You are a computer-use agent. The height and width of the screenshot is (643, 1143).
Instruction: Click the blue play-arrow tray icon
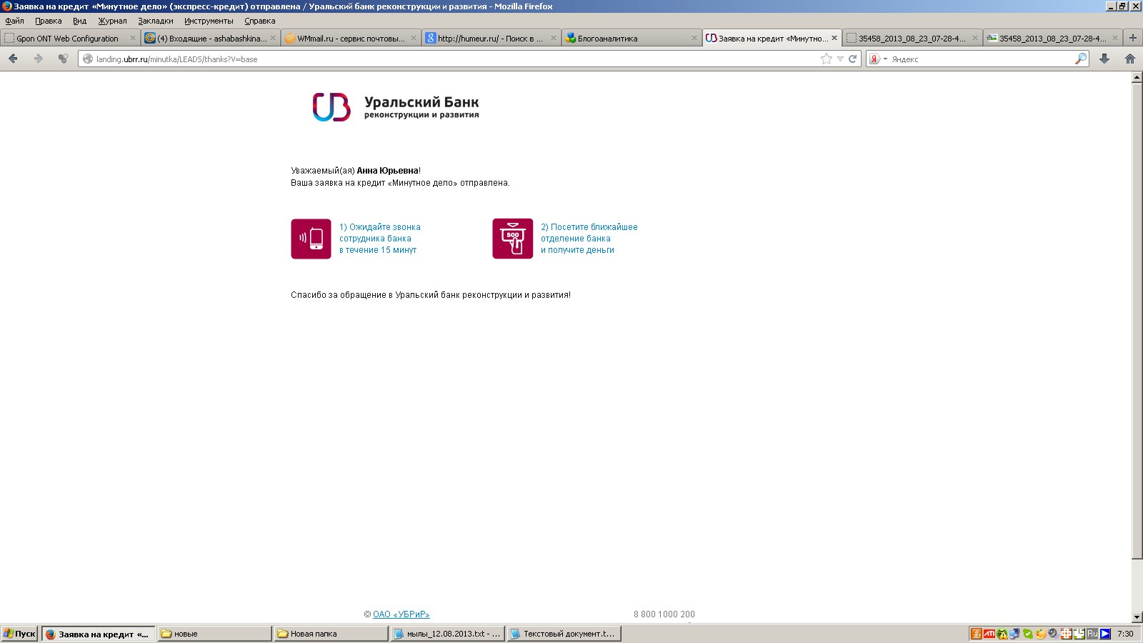coord(1105,634)
